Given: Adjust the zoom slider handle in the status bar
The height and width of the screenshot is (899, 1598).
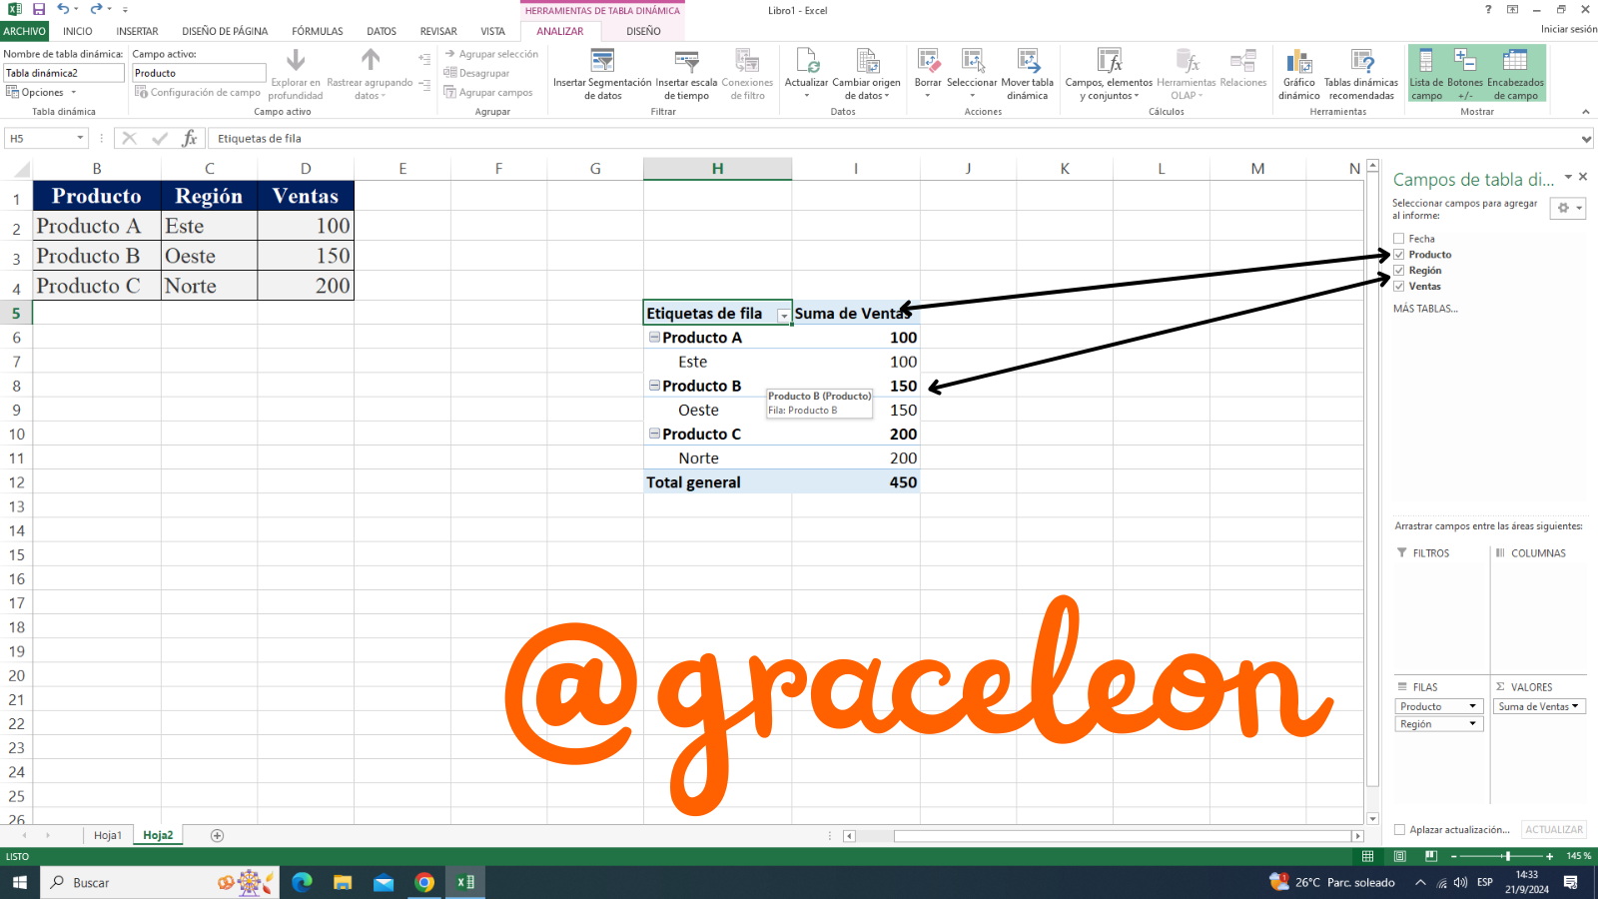Looking at the screenshot, I should pyautogui.click(x=1508, y=857).
